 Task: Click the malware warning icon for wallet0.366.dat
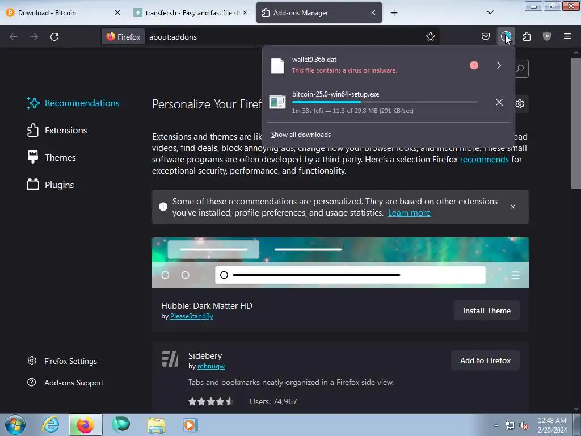coord(474,65)
